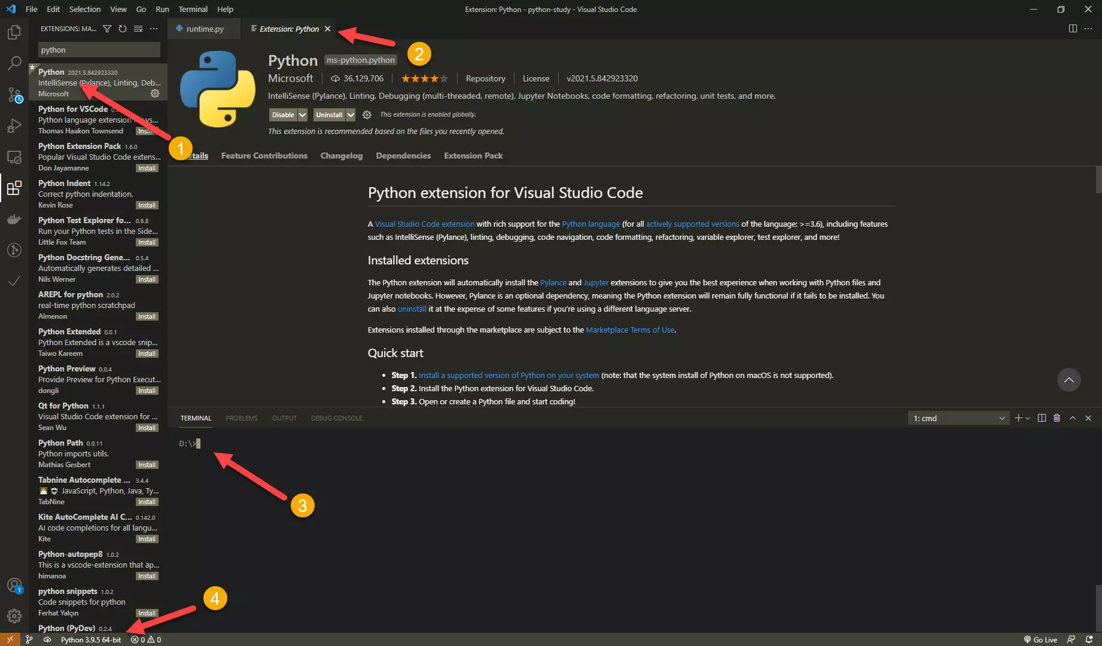Refresh the extensions list

pos(123,29)
